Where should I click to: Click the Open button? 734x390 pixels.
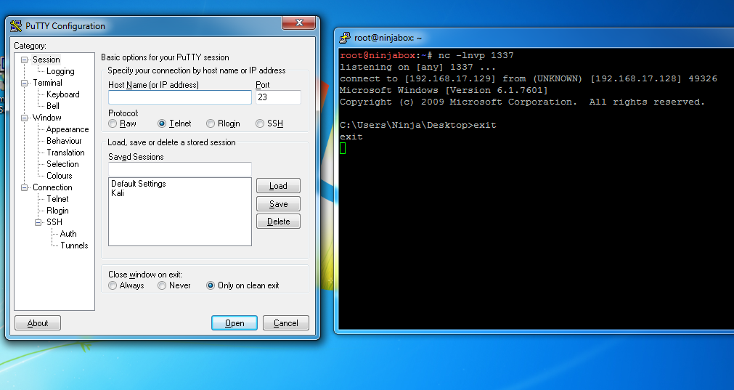234,323
